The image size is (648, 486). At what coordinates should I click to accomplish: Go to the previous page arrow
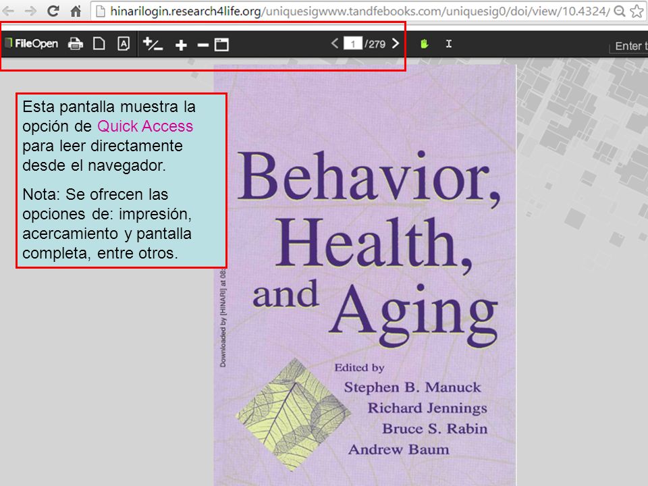point(334,43)
